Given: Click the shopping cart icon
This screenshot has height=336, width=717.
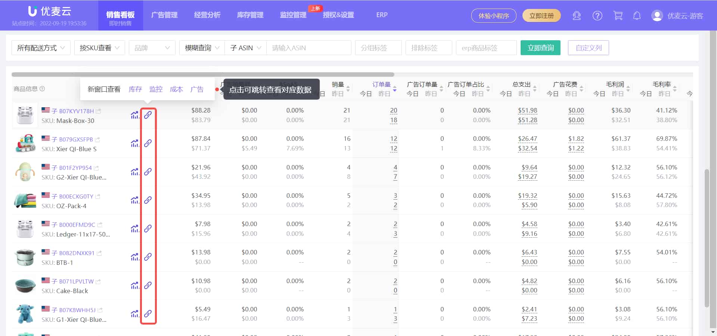Looking at the screenshot, I should pyautogui.click(x=618, y=16).
